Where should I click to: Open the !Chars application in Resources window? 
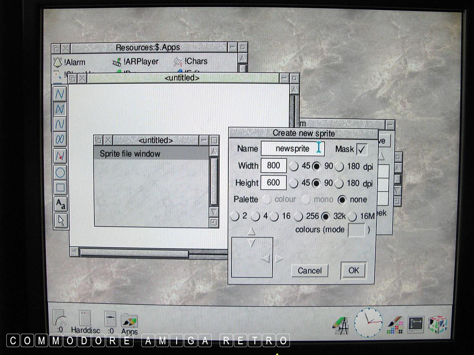191,62
